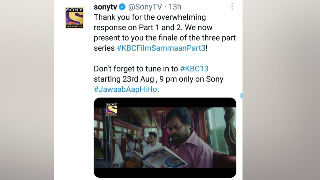The image size is (320, 180).
Task: Click the top black bar of the video
Action: 165,102
